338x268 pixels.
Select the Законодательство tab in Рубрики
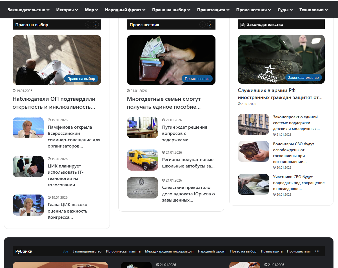tap(87, 251)
